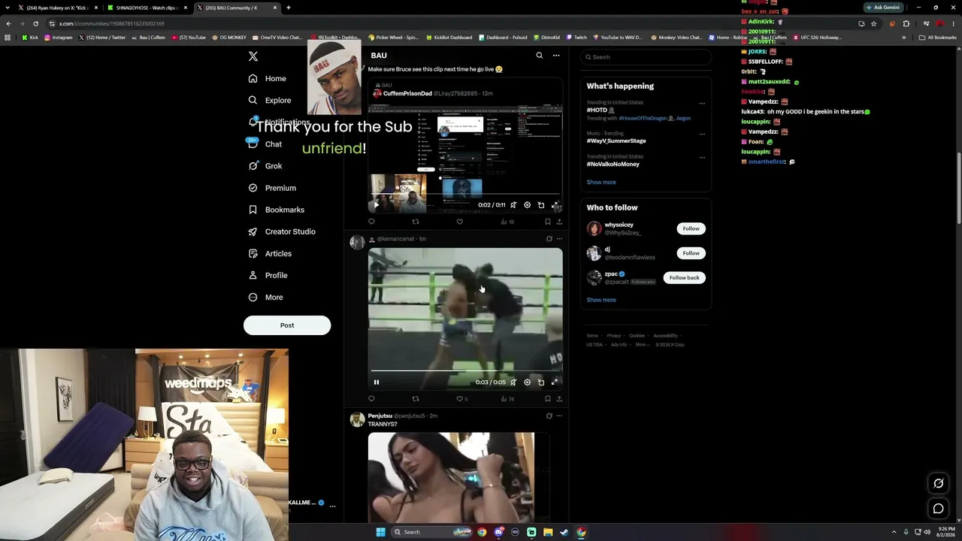View analytics showing 74 on @kemancenat post
The width and height of the screenshot is (962, 541).
click(507, 399)
